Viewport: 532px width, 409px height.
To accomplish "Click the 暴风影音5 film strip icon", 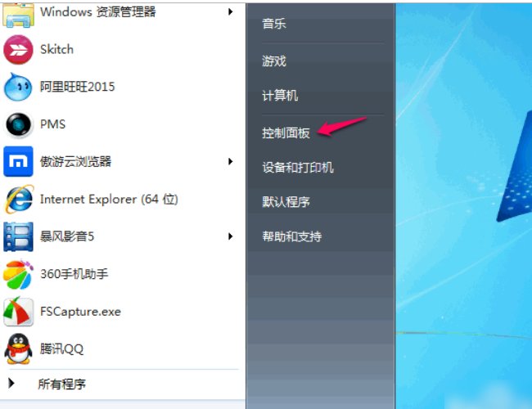I will [18, 236].
